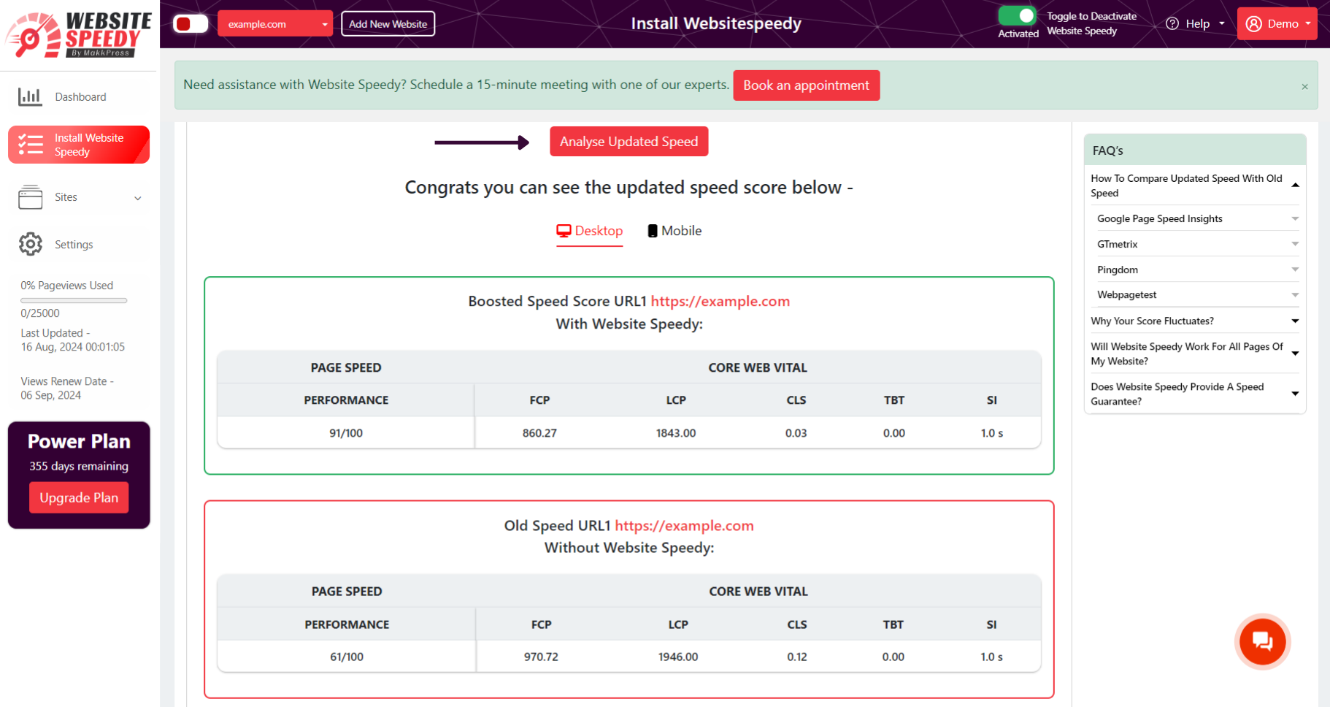Click the Demo user avatar icon

click(1254, 23)
